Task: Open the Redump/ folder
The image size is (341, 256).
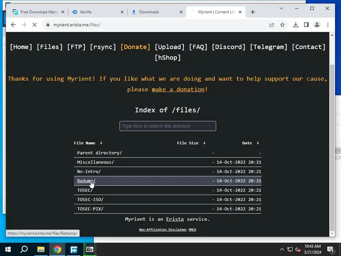Action: (86, 181)
